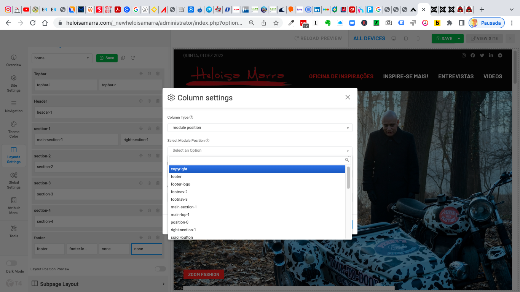Choose main-section-1 from the position list
The height and width of the screenshot is (292, 520).
pyautogui.click(x=183, y=207)
